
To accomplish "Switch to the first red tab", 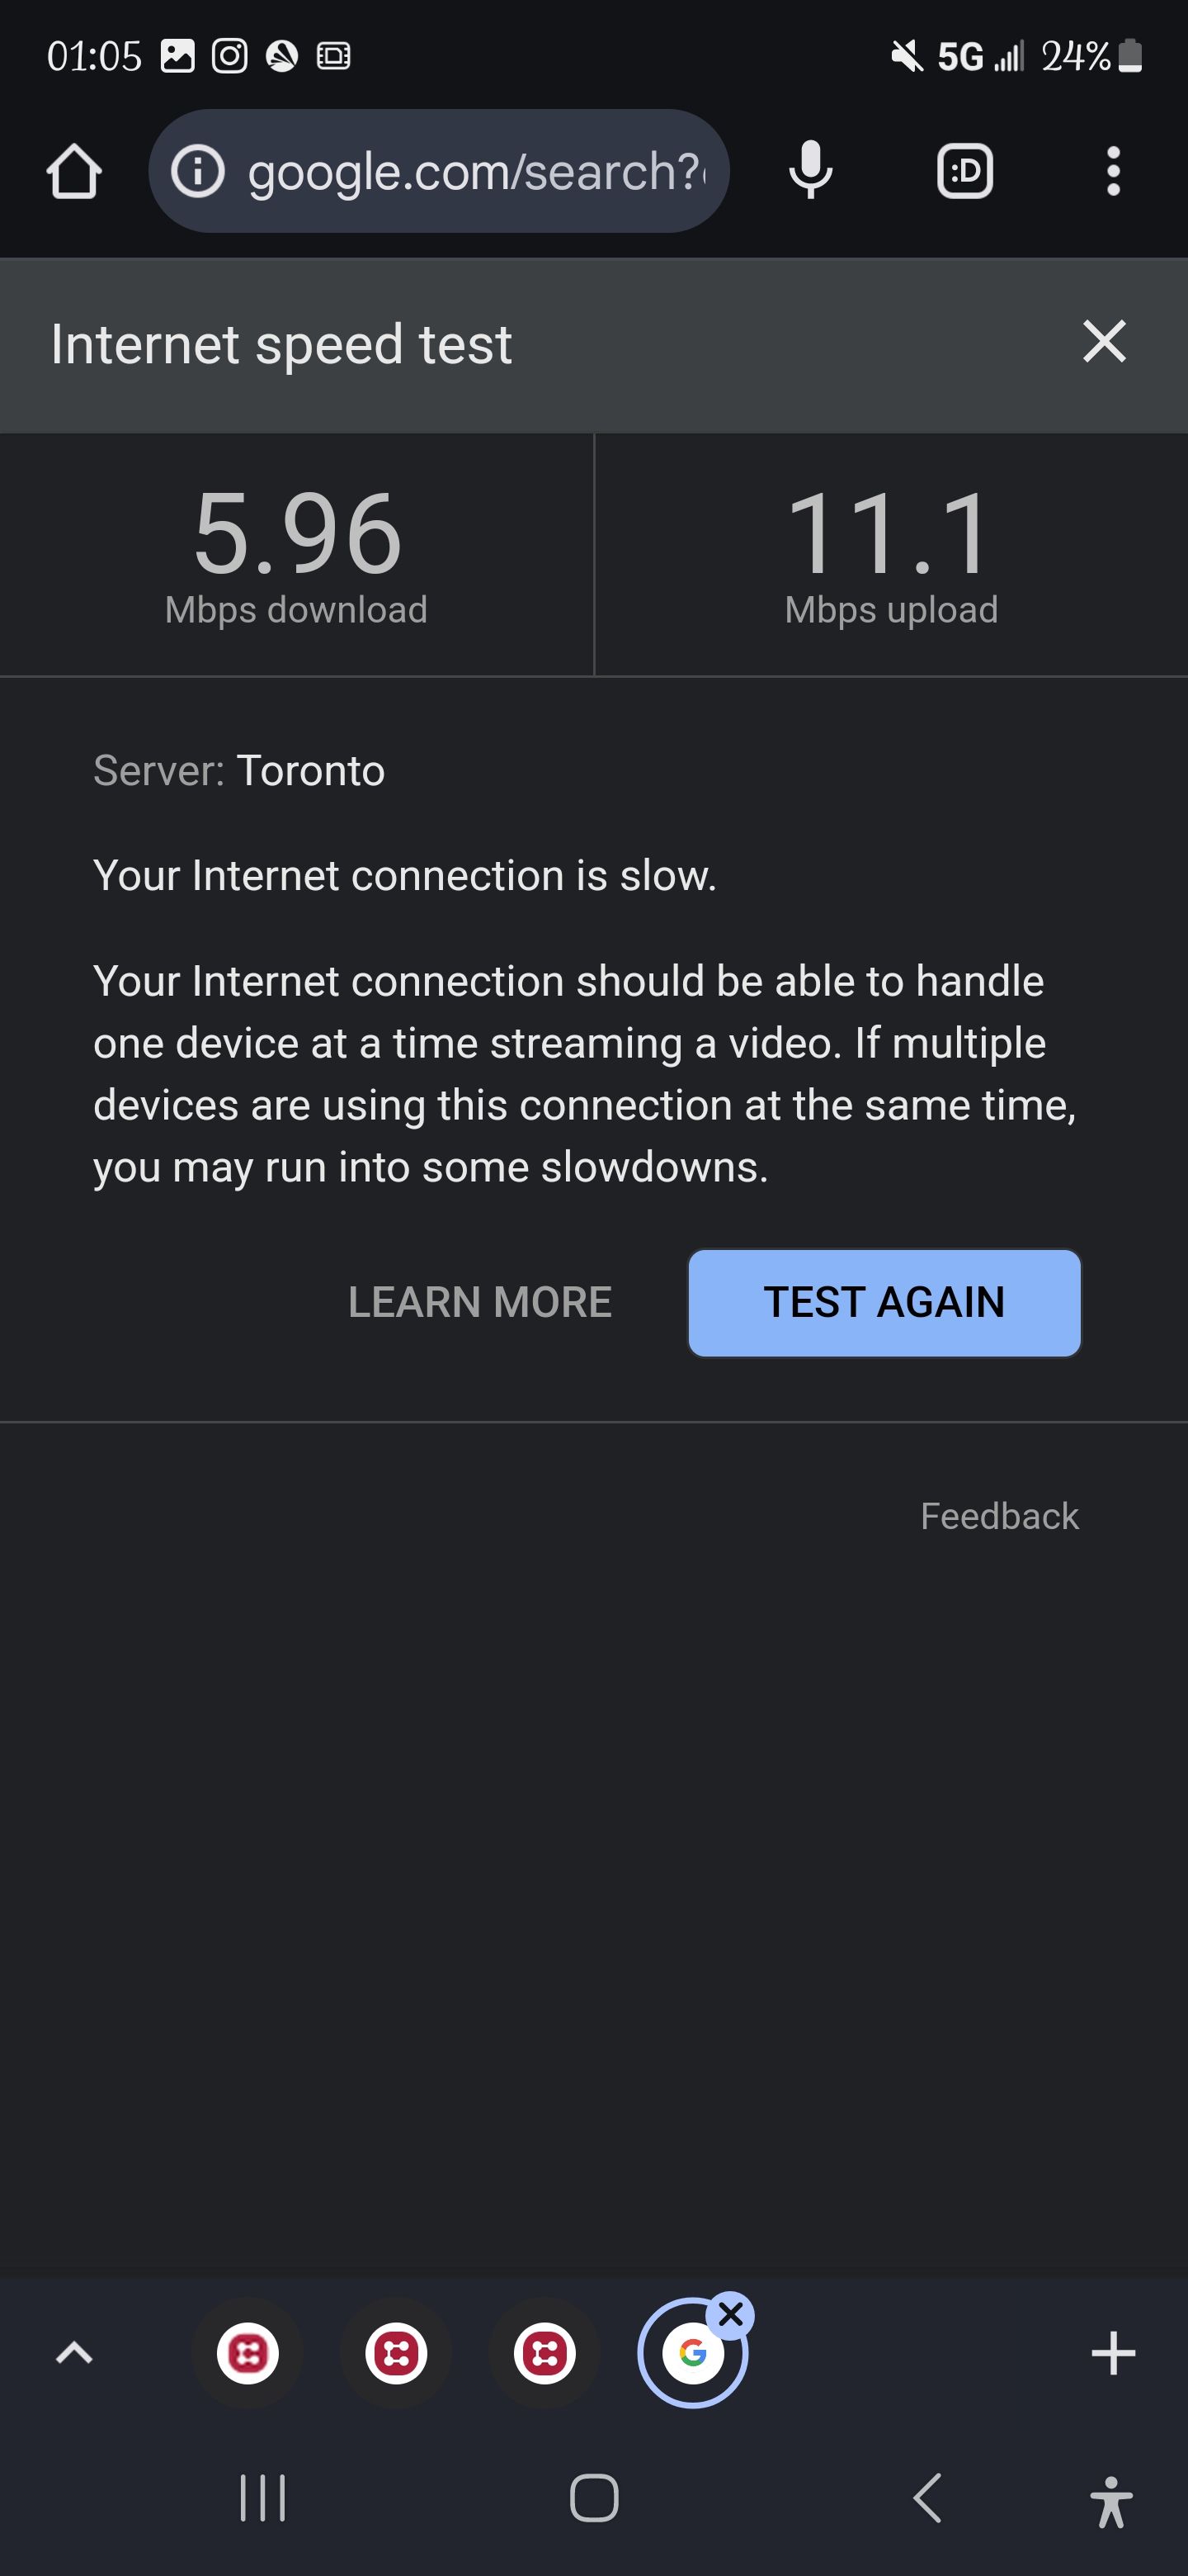I will point(247,2354).
